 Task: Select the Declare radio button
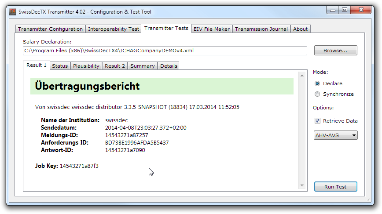pos(317,83)
